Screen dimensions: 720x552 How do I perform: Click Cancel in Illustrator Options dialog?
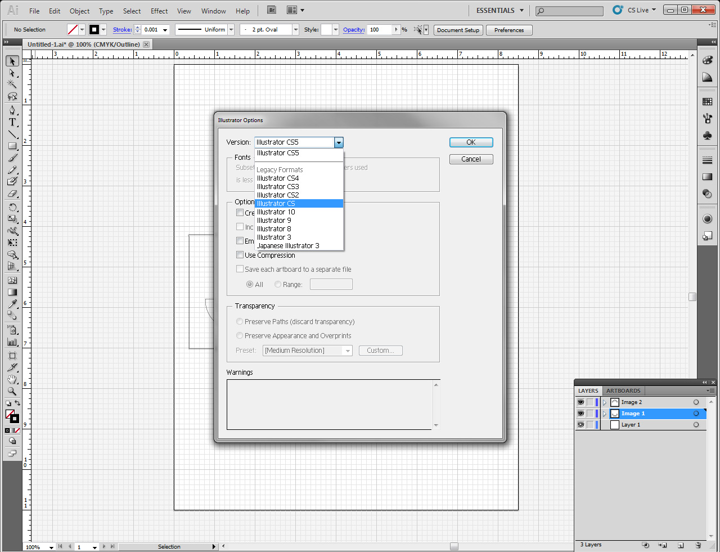[471, 159]
